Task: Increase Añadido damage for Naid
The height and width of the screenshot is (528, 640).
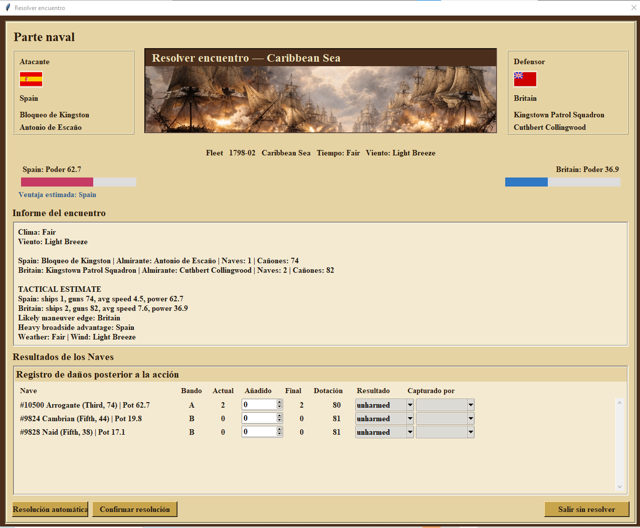Action: point(280,429)
